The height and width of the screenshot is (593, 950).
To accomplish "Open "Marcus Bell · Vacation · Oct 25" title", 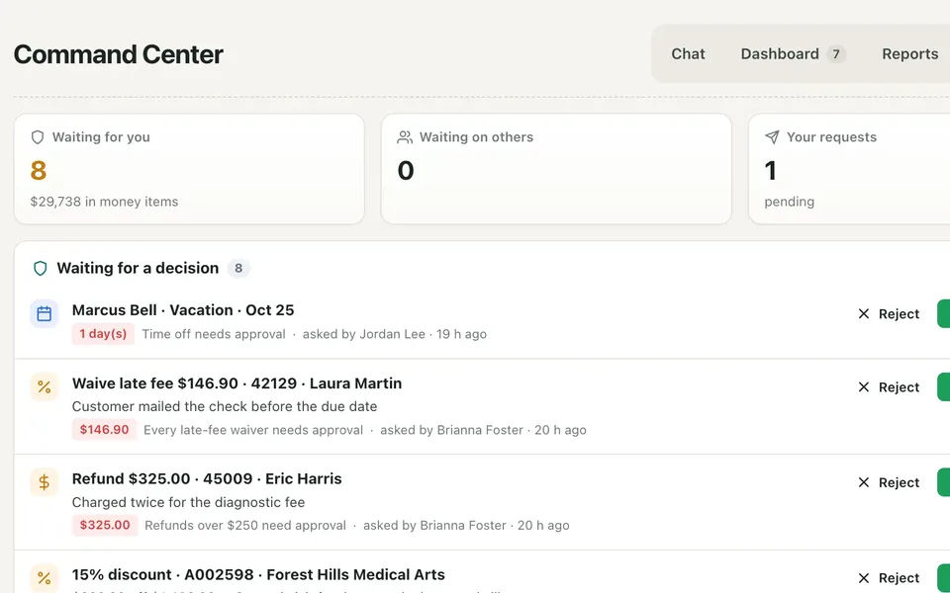I will click(183, 309).
